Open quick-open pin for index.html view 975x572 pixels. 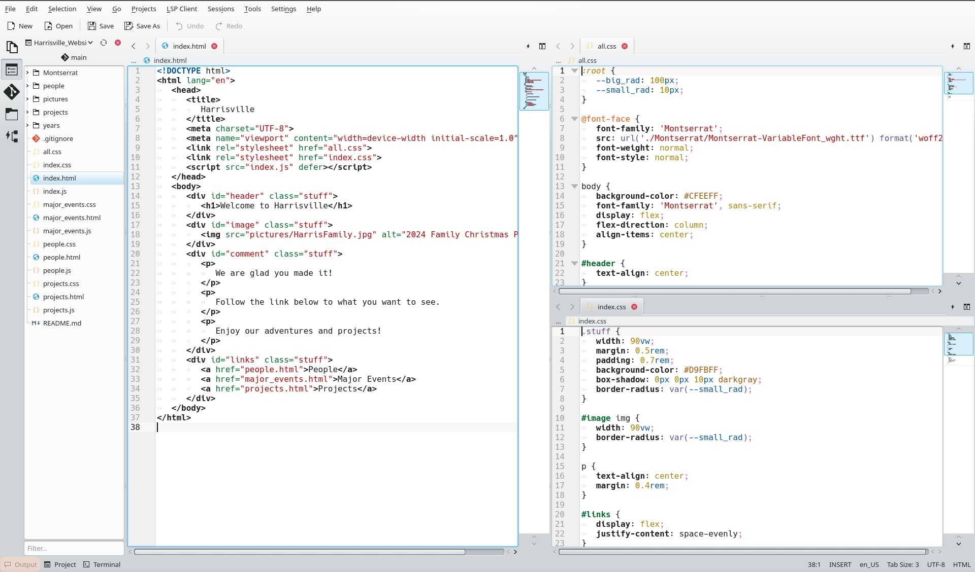(x=528, y=46)
